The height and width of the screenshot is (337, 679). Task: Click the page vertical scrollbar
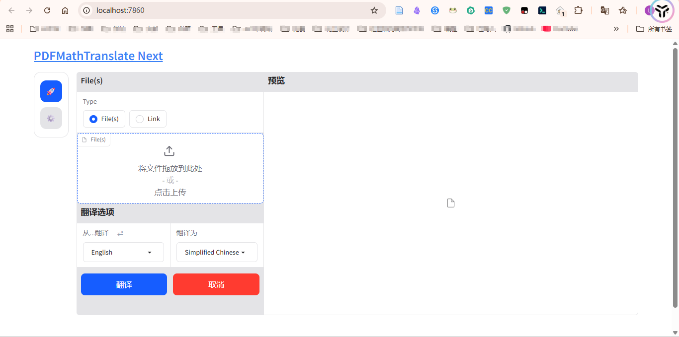[676, 177]
